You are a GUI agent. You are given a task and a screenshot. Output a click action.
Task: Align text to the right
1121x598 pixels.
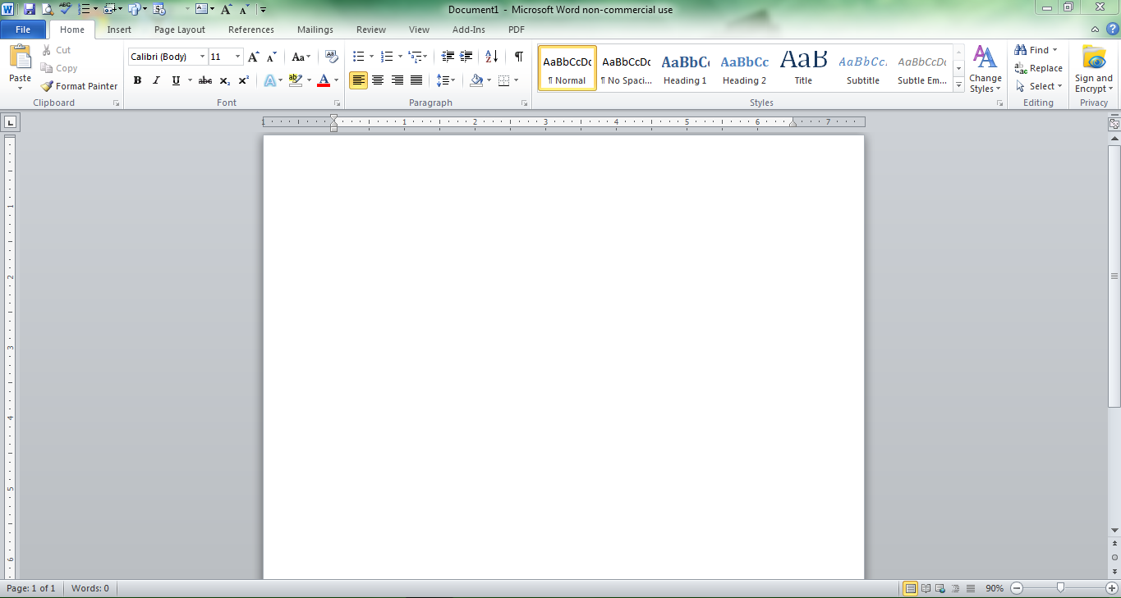tap(397, 80)
